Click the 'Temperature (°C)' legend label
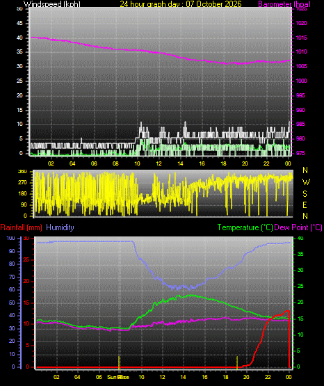Viewport: 324px width, 386px height. click(x=245, y=227)
